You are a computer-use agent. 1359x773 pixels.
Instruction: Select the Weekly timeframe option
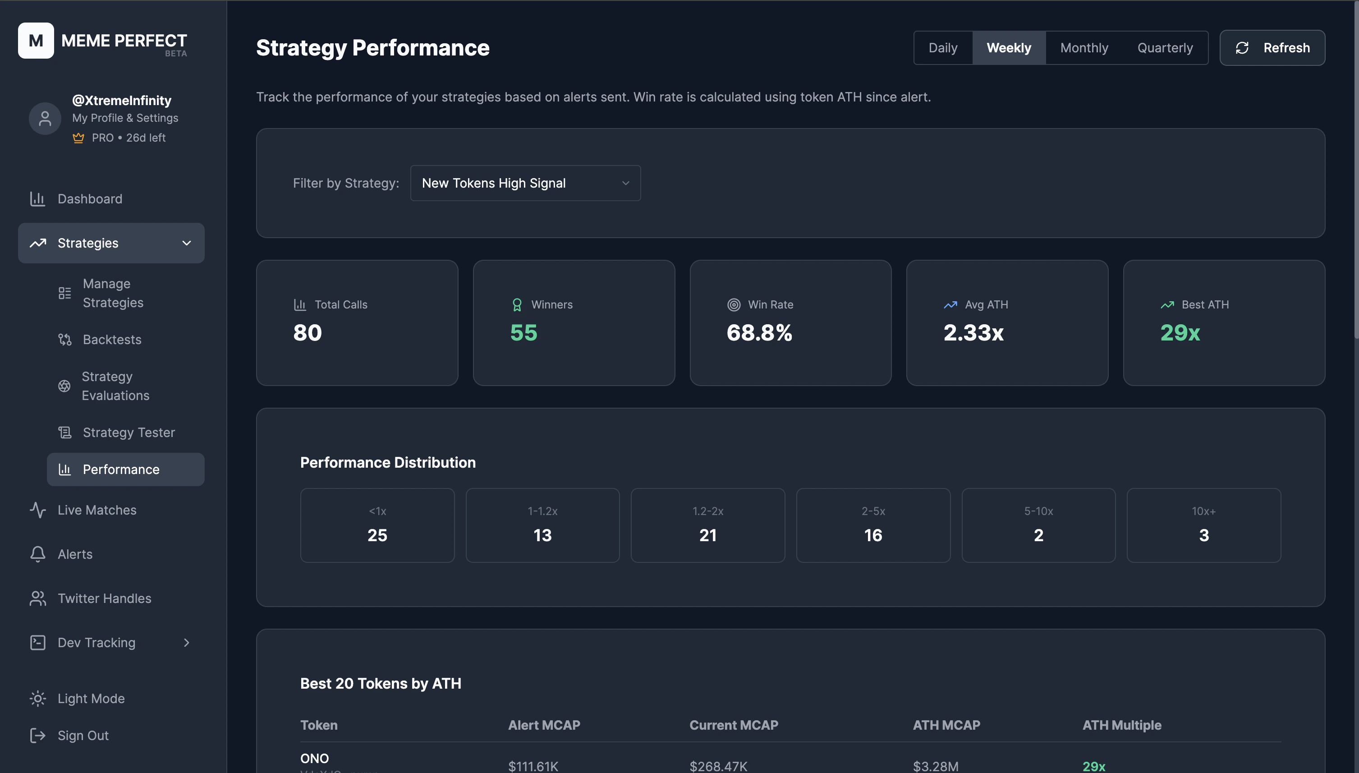tap(1009, 48)
